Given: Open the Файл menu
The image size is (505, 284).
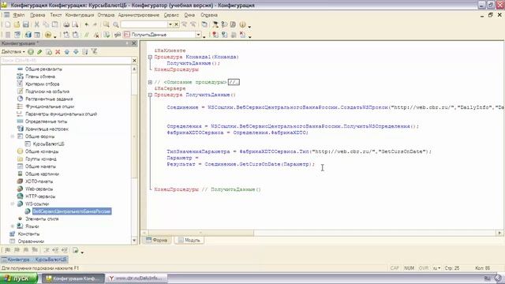Looking at the screenshot, I should (19, 15).
